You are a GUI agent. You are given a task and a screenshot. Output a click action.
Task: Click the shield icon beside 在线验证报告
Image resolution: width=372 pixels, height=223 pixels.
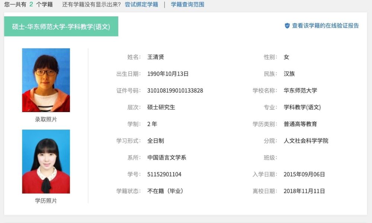[x=287, y=26]
